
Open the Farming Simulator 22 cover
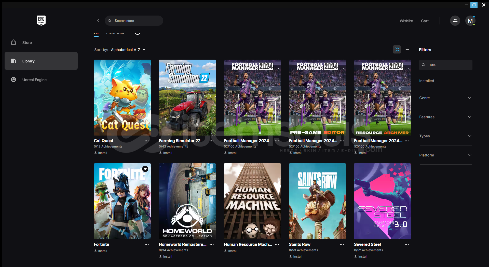tap(187, 98)
